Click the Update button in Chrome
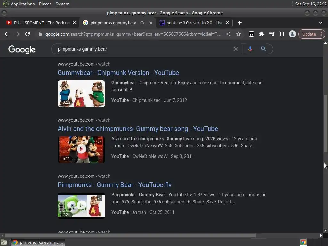 (309, 34)
